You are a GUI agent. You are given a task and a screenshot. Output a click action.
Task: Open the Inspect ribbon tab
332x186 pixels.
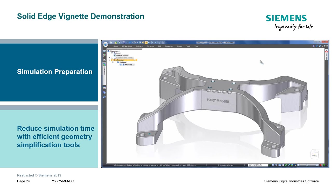pyautogui.click(x=179, y=46)
